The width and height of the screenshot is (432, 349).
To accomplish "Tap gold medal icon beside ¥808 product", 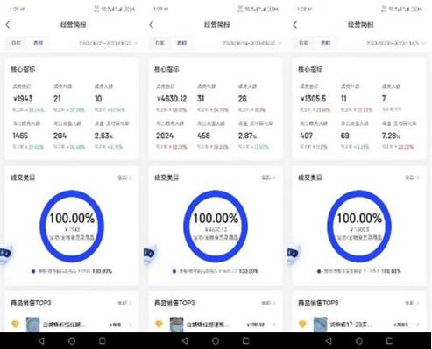I will pyautogui.click(x=15, y=324).
